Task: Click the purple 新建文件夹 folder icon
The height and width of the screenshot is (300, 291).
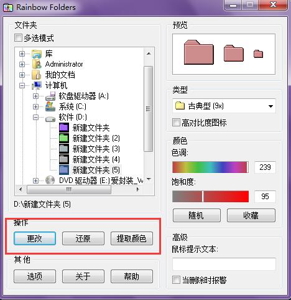Action: point(64,128)
